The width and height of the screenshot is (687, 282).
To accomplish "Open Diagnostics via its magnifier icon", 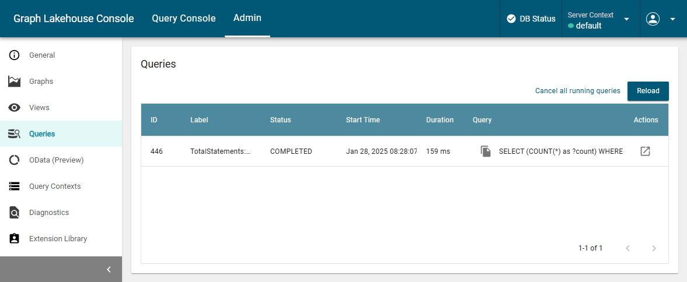I will tap(15, 213).
